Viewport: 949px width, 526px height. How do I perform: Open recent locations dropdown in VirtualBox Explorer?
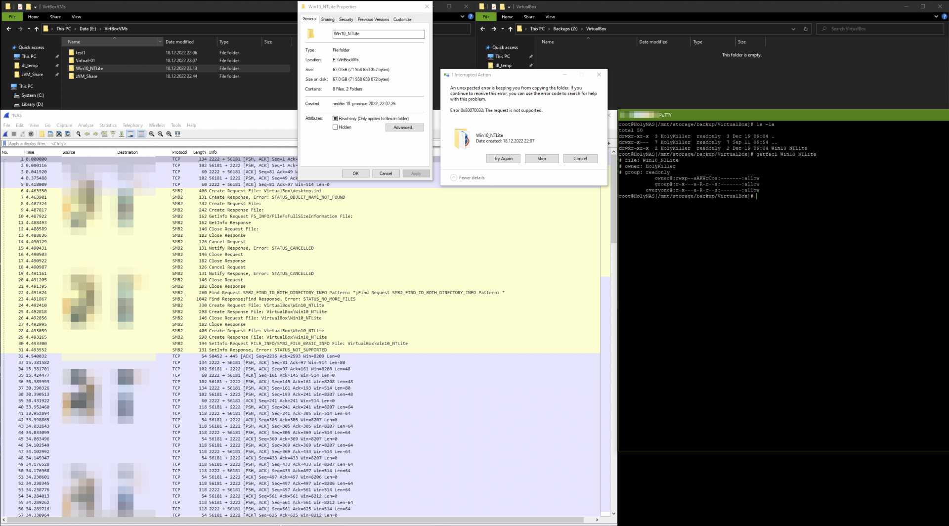coord(503,29)
